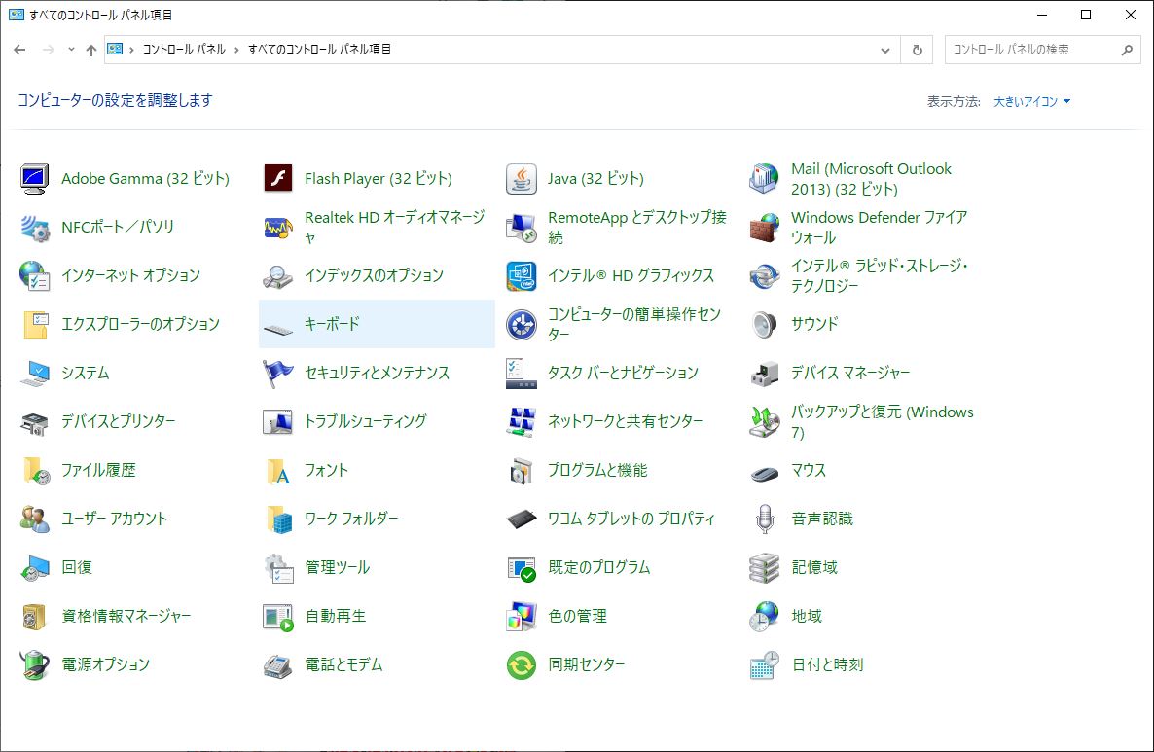Click the インターネット オプション globe icon
The image size is (1154, 752).
pos(35,276)
